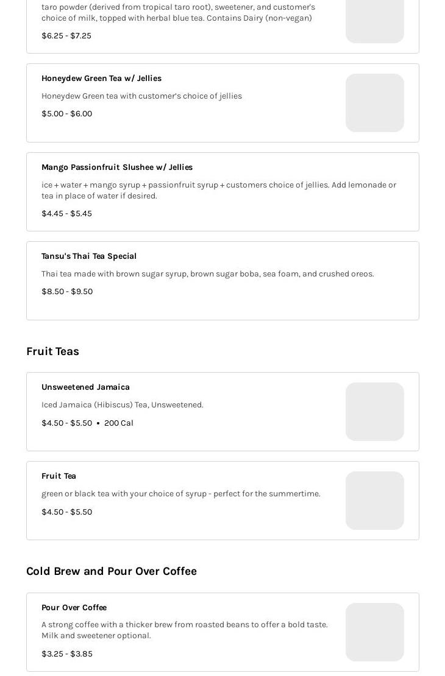The image size is (445, 676).
Task: Click the Fruit Teas section heading
Action: click(52, 351)
